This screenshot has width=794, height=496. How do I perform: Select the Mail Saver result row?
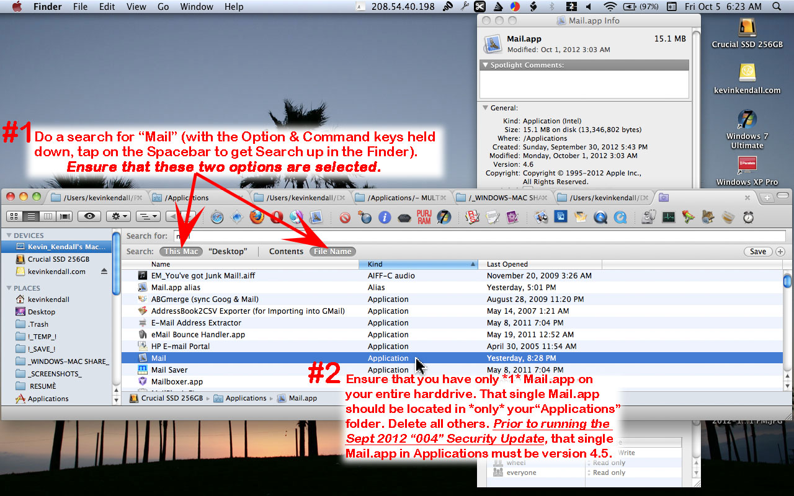click(x=452, y=370)
